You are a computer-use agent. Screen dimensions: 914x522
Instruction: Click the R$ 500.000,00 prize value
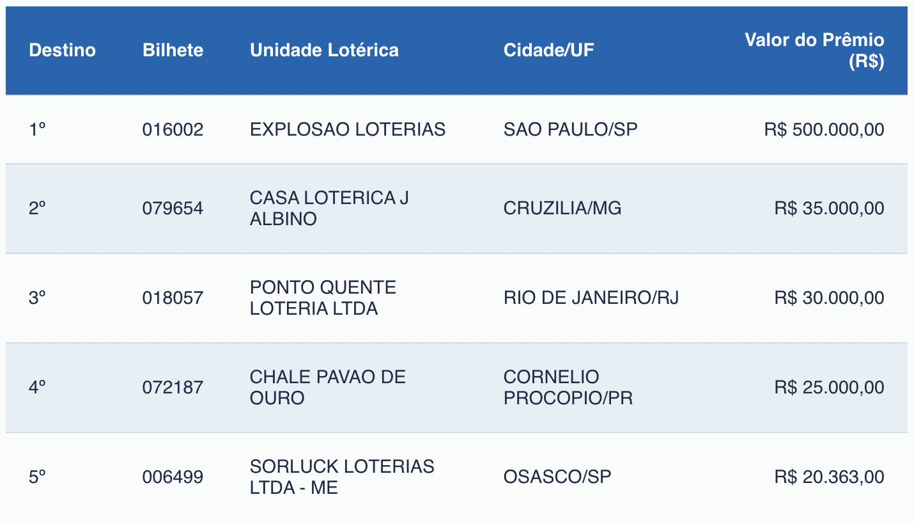(824, 130)
